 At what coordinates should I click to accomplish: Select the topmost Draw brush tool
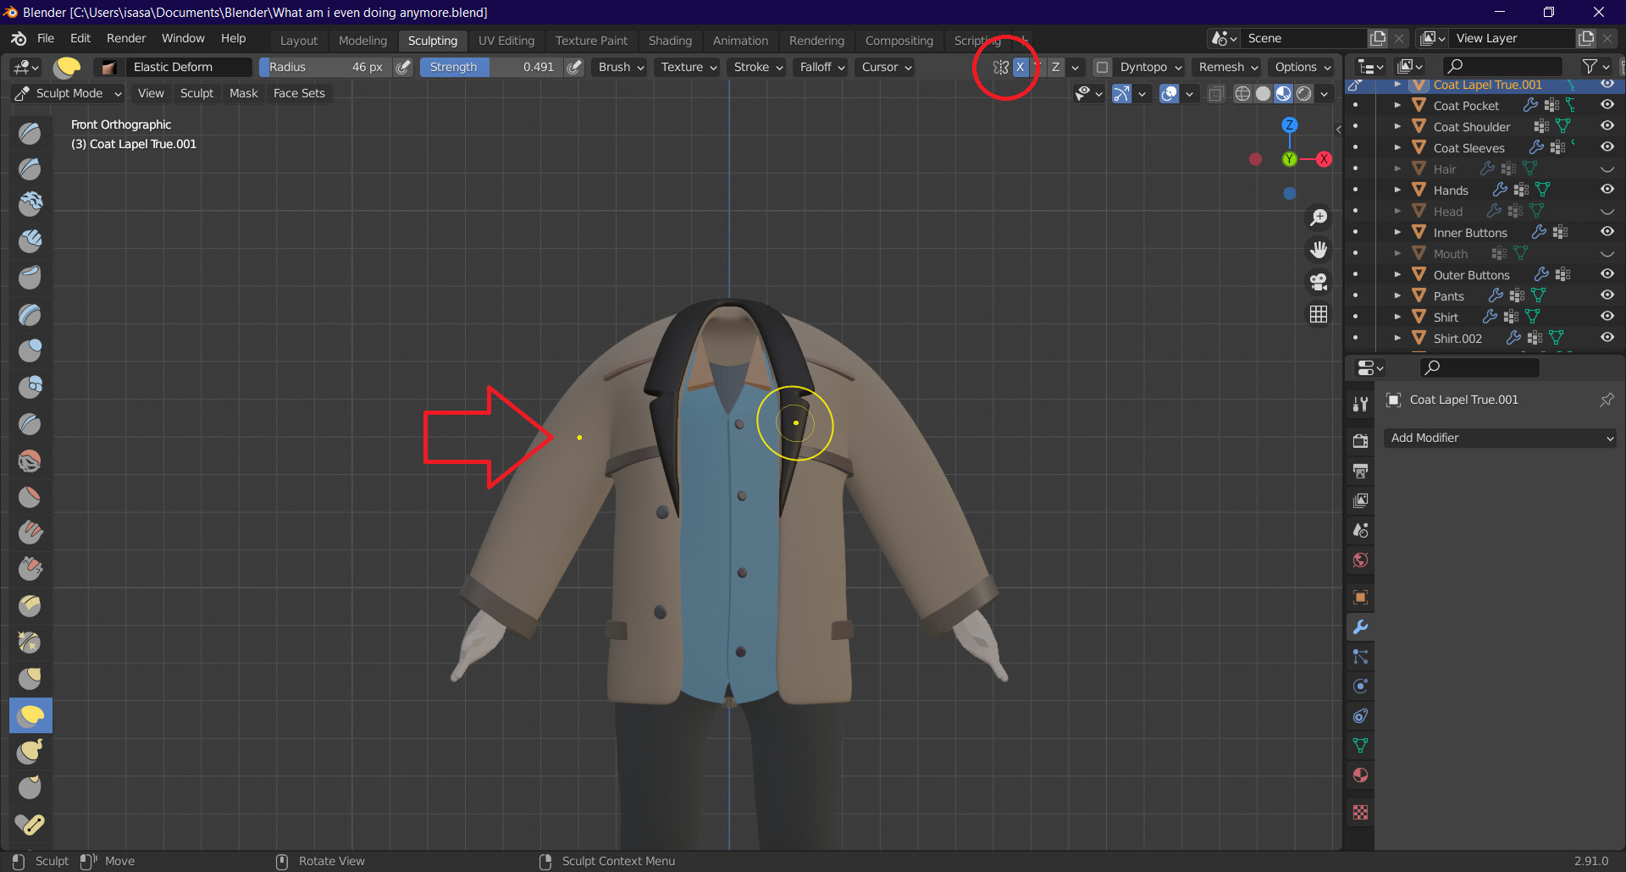click(30, 132)
